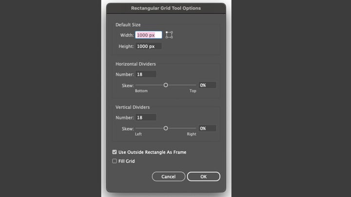Viewport: 351px width, 197px height.
Task: Click the Vertical Dividers Number field
Action: [x=146, y=117]
